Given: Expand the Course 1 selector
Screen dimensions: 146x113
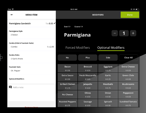Looking at the screenshot, I should tap(79, 27).
